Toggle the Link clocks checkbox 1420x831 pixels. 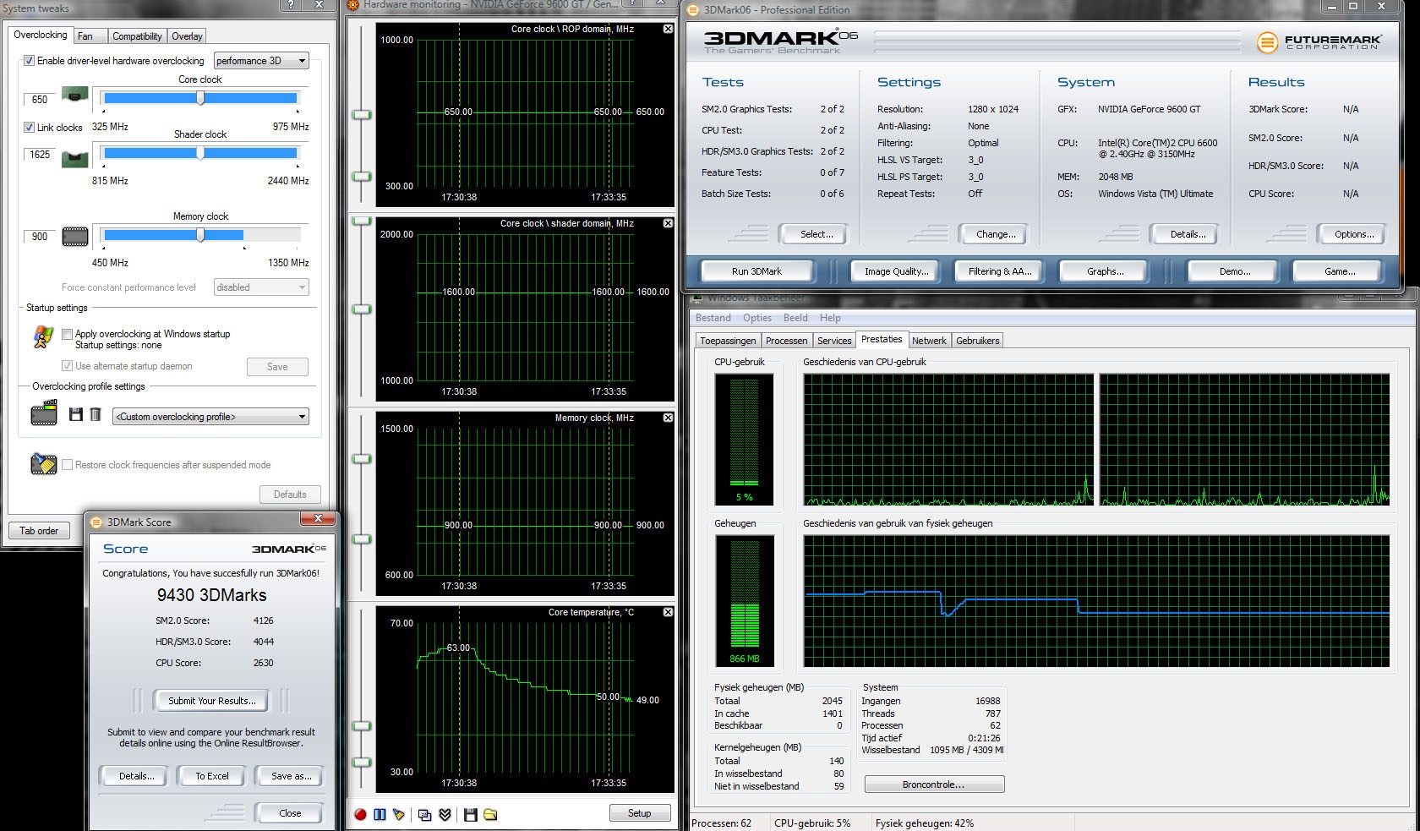pos(29,128)
